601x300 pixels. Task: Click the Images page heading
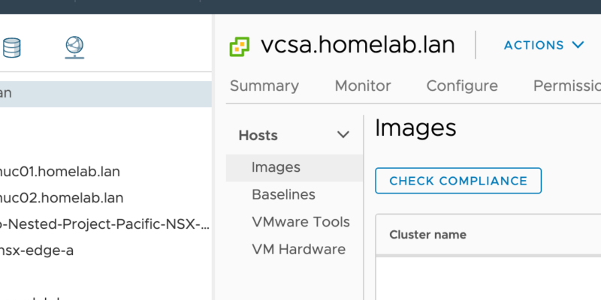[416, 128]
